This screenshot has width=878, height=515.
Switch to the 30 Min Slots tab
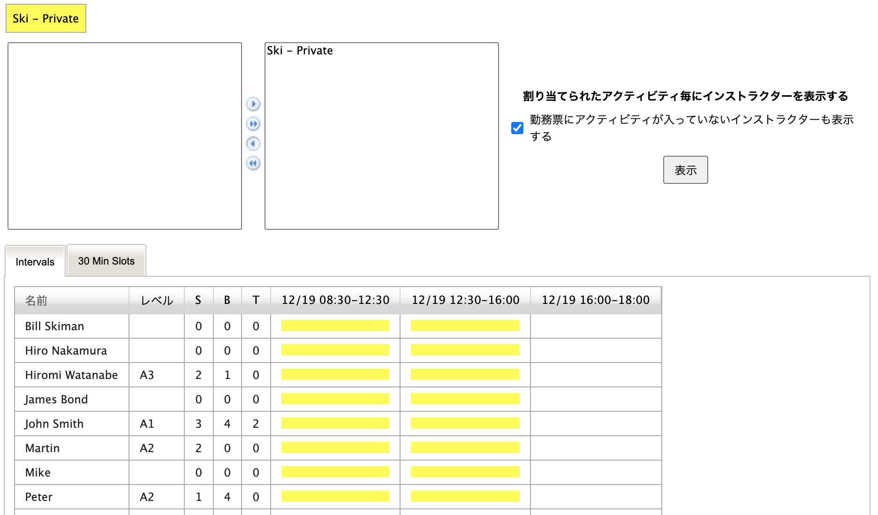point(106,261)
